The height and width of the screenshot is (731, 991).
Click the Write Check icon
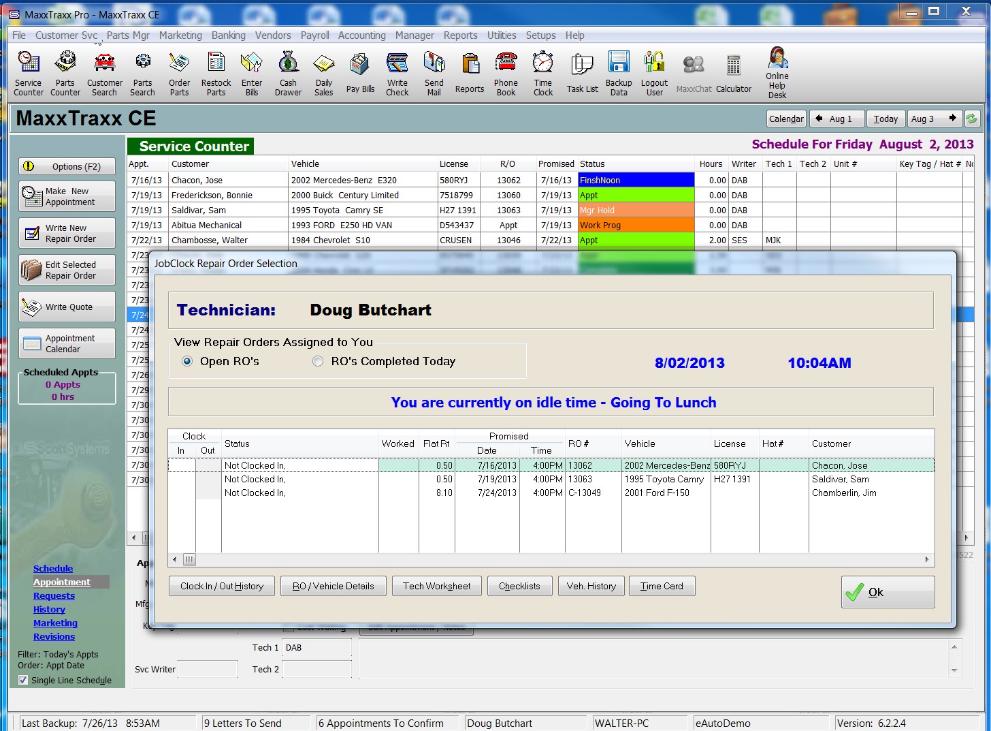coord(397,73)
